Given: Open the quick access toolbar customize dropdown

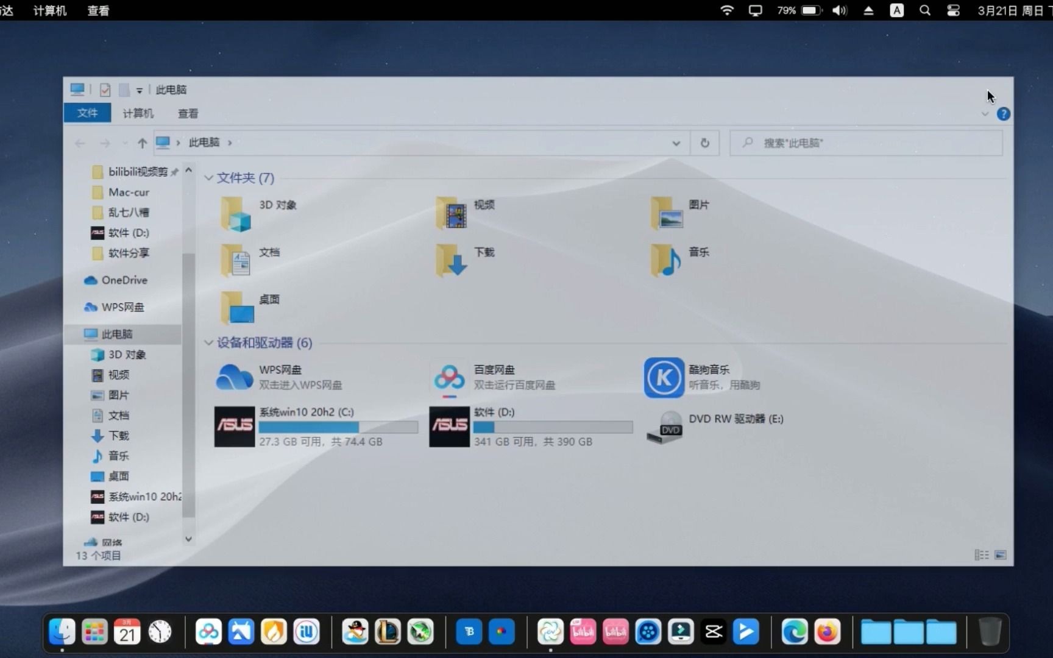Looking at the screenshot, I should (x=139, y=90).
